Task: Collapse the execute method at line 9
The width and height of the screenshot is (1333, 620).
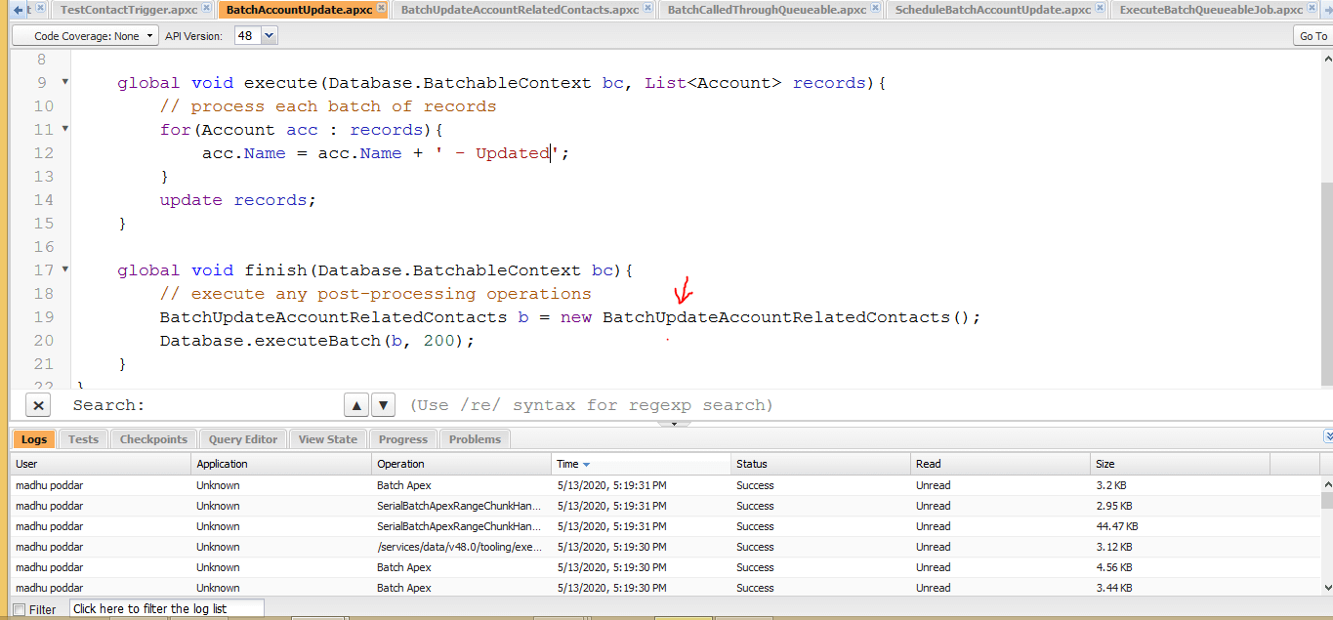Action: (x=65, y=82)
